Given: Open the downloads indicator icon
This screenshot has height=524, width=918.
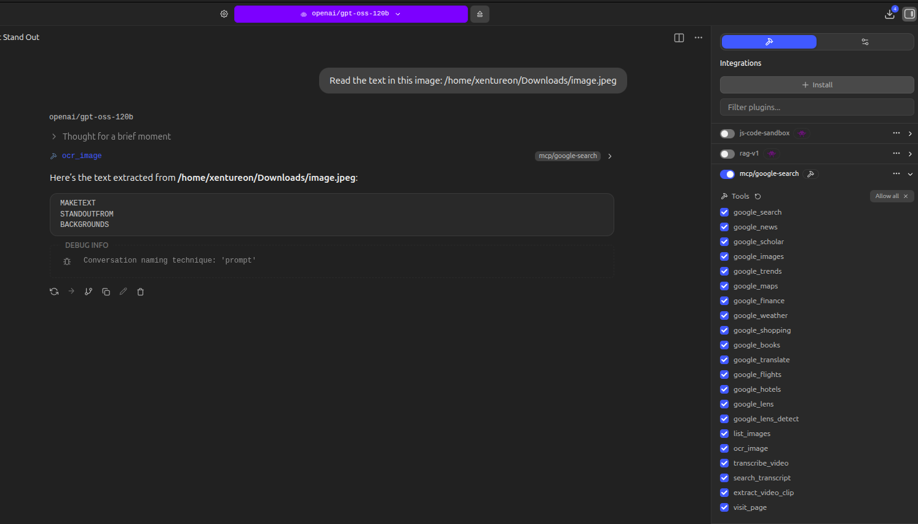Looking at the screenshot, I should coord(890,14).
